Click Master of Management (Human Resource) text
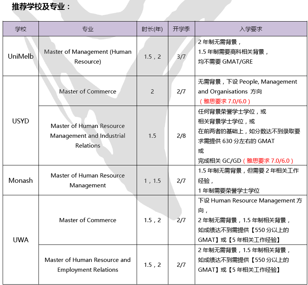This screenshot has width=308, height=285. [x=88, y=56]
